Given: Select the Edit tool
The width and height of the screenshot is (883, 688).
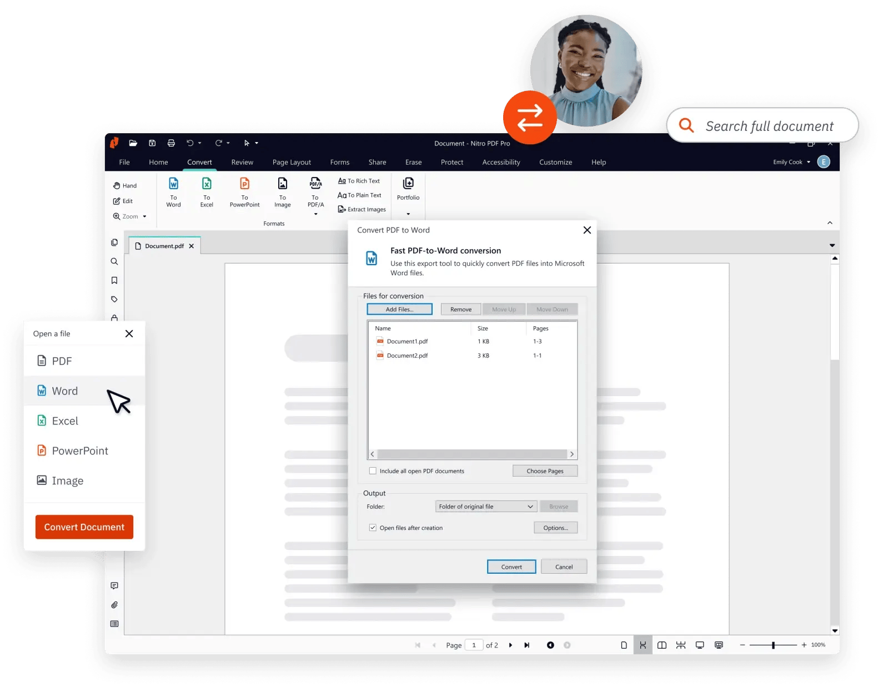Looking at the screenshot, I should [123, 201].
